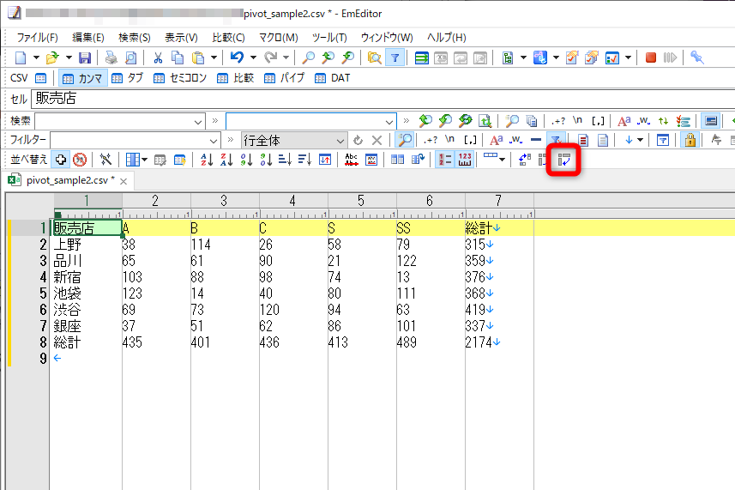Cut selection with scissors icon
Image resolution: width=735 pixels, height=490 pixels.
click(x=158, y=57)
